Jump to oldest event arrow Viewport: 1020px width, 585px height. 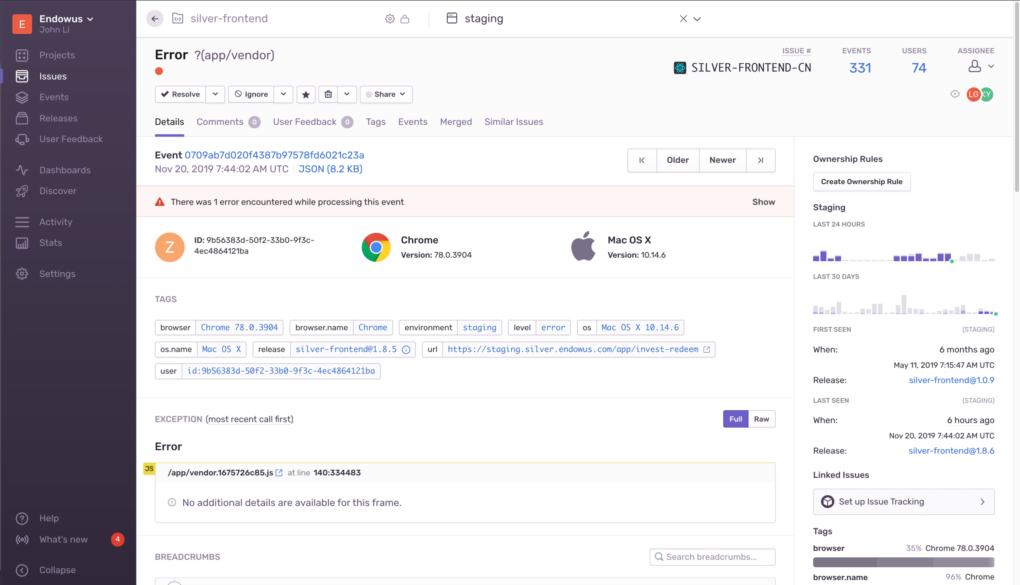(642, 160)
